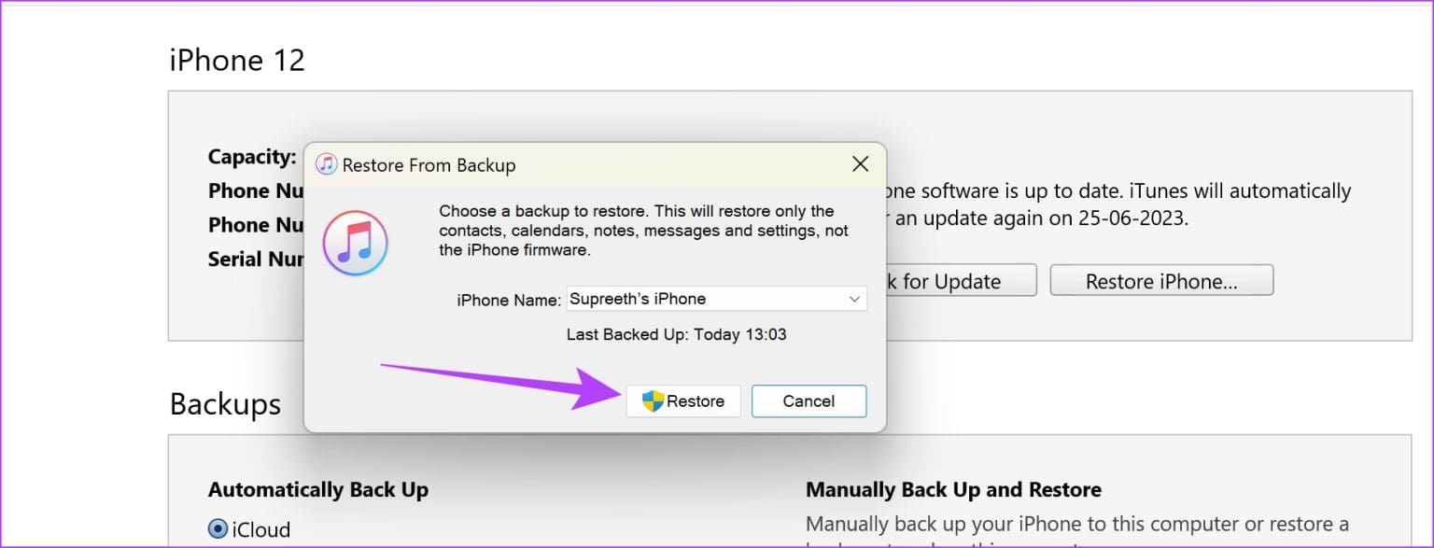The height and width of the screenshot is (548, 1434).
Task: Click the large iTunes music logo in the dialog
Action: [356, 243]
